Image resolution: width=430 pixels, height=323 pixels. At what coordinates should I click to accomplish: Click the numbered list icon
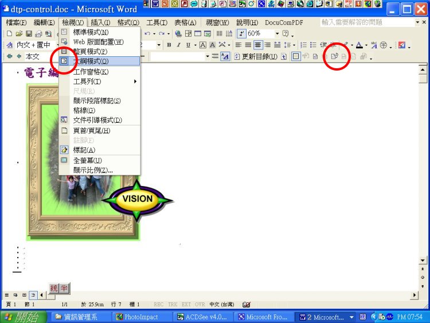point(303,45)
